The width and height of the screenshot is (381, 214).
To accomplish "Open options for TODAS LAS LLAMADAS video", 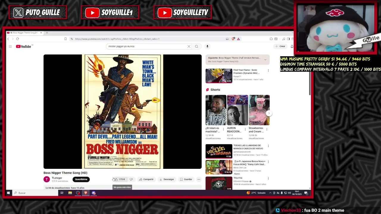I will pyautogui.click(x=268, y=146).
